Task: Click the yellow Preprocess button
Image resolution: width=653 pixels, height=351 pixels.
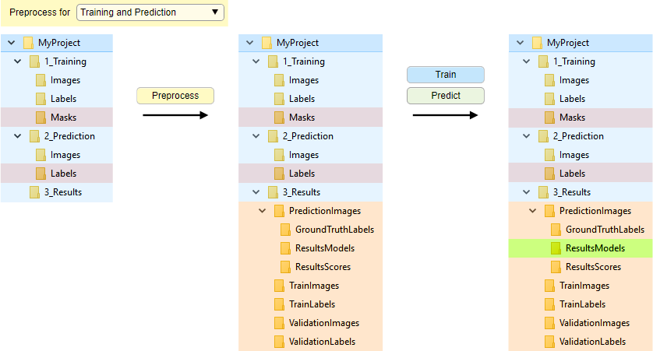Action: (x=175, y=96)
